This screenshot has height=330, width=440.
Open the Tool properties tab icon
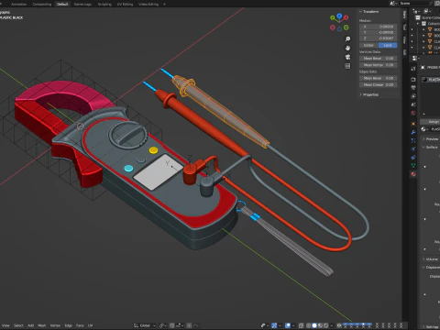pos(413,69)
